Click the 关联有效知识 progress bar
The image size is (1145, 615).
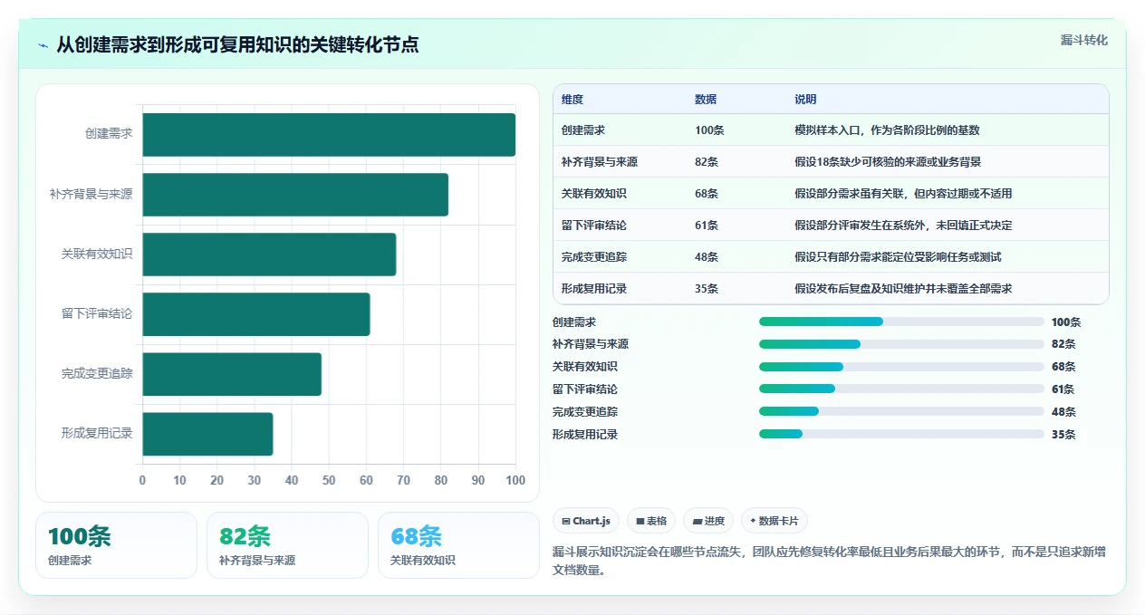(x=901, y=366)
